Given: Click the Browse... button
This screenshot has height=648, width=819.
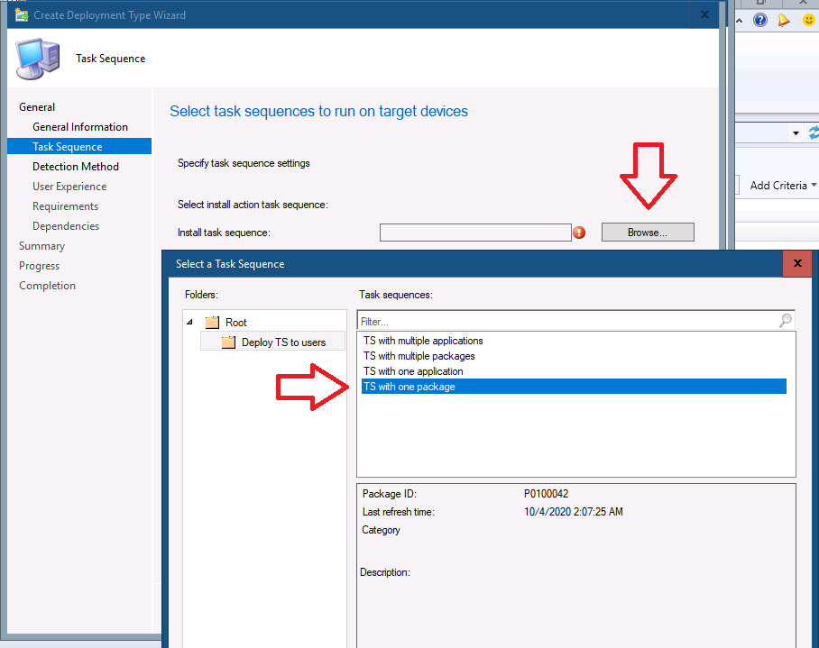Looking at the screenshot, I should point(648,233).
